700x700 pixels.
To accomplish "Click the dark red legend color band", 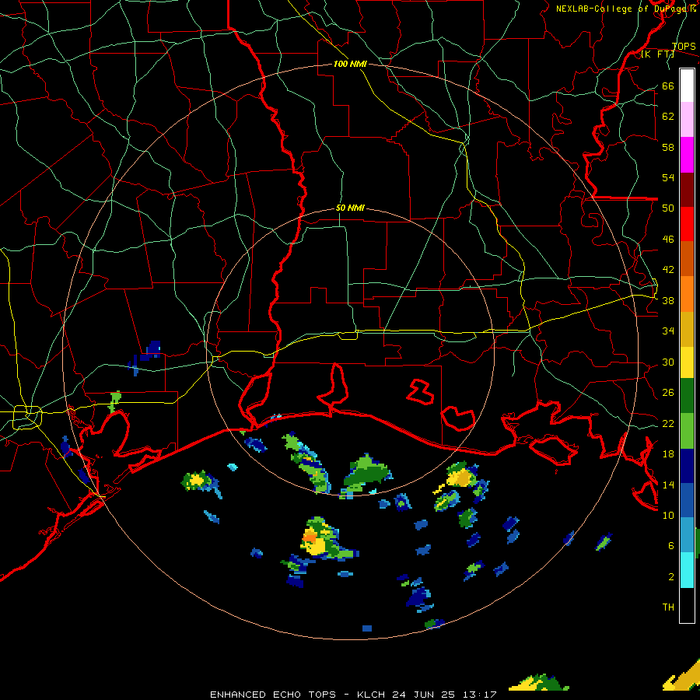I will [687, 189].
